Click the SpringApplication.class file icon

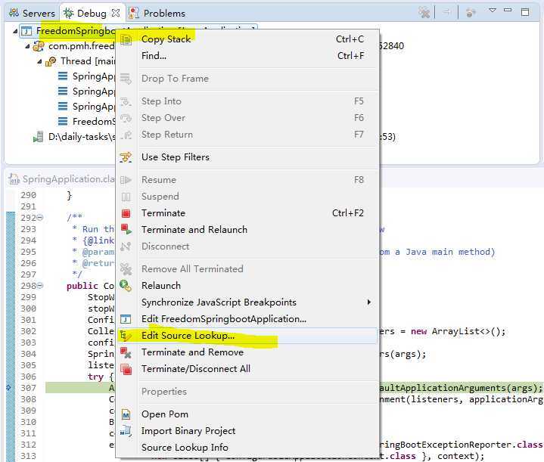[14, 179]
